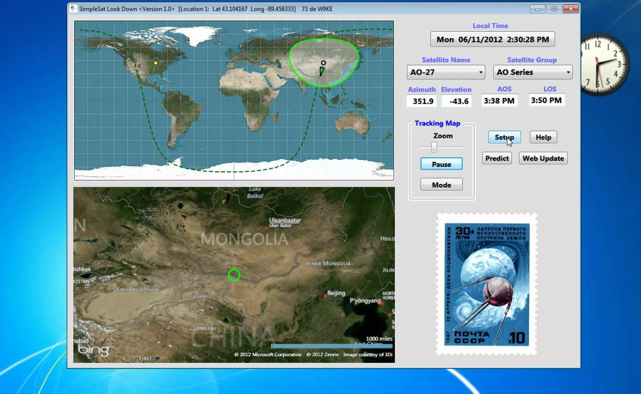Click the yellow home location marker

(155, 63)
